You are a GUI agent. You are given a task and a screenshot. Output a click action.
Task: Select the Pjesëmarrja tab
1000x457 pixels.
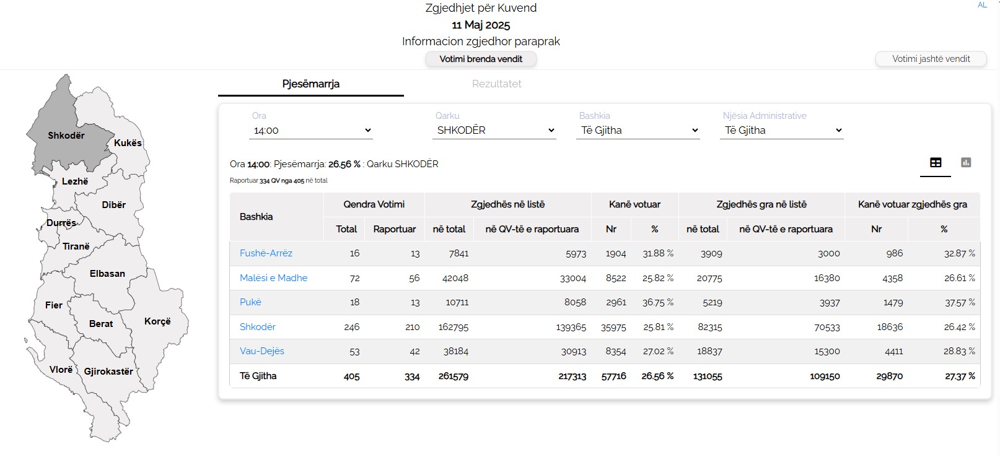pos(310,84)
